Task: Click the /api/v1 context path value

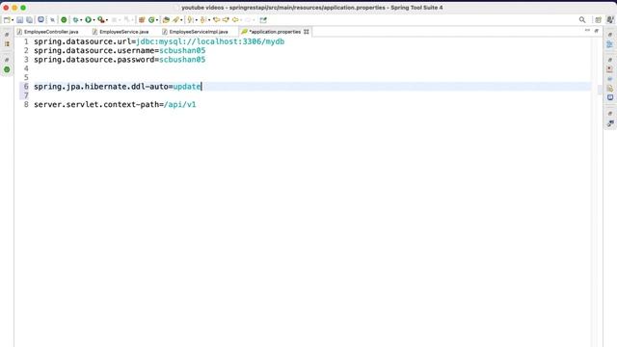Action: [180, 104]
